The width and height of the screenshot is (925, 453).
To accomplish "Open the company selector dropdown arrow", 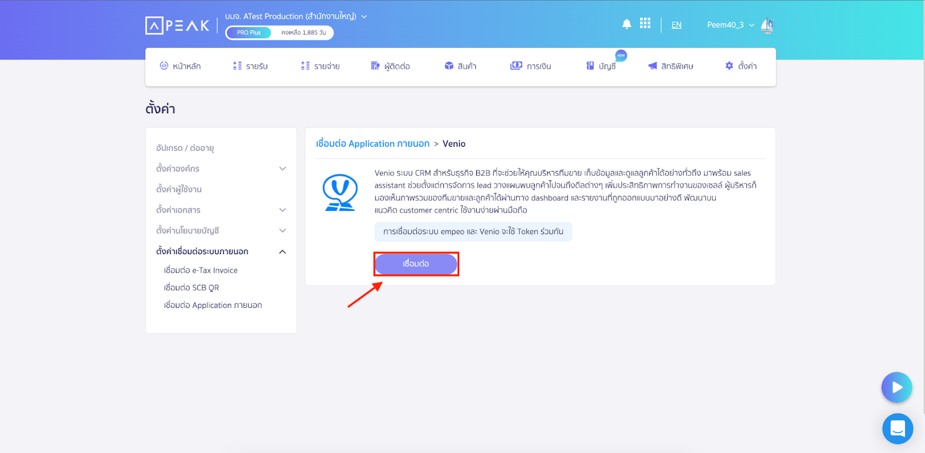I will pyautogui.click(x=364, y=17).
